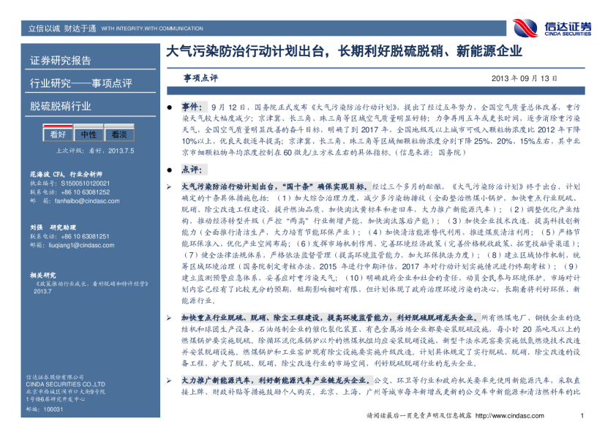Click the 证券研究报告 sidebar heading

click(x=61, y=60)
